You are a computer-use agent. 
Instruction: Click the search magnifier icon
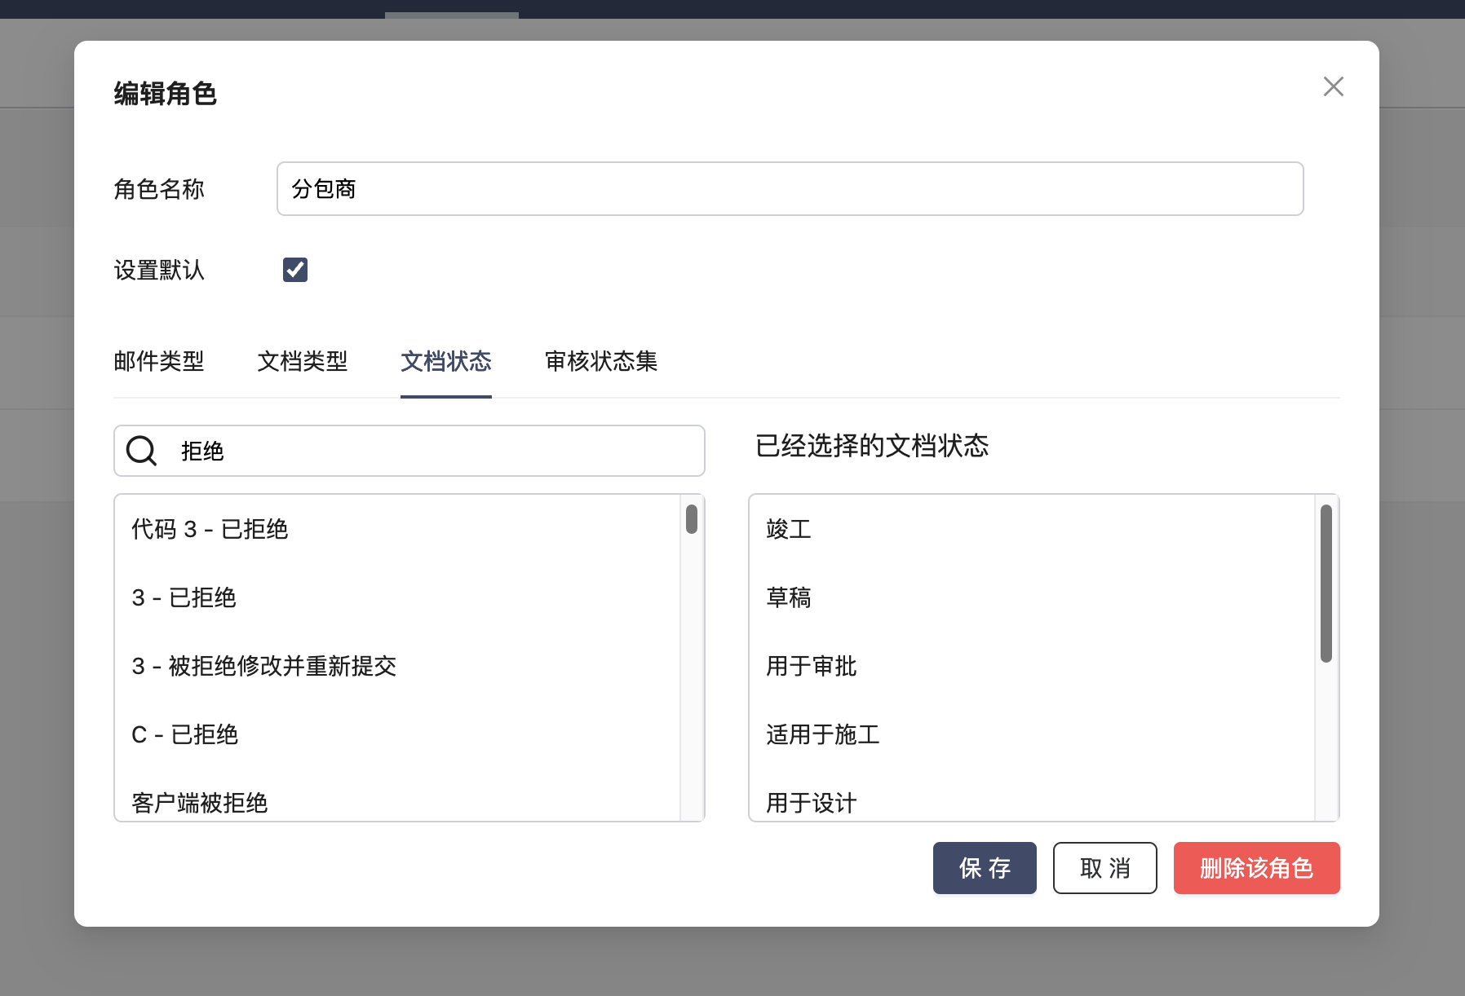coord(141,451)
